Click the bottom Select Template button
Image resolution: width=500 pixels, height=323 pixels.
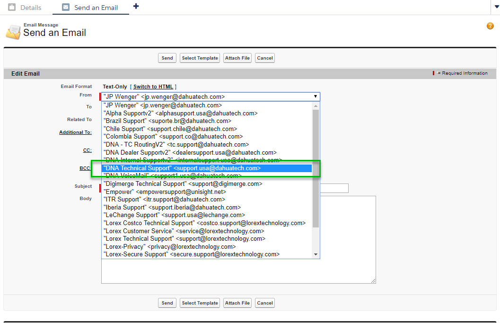coord(200,303)
